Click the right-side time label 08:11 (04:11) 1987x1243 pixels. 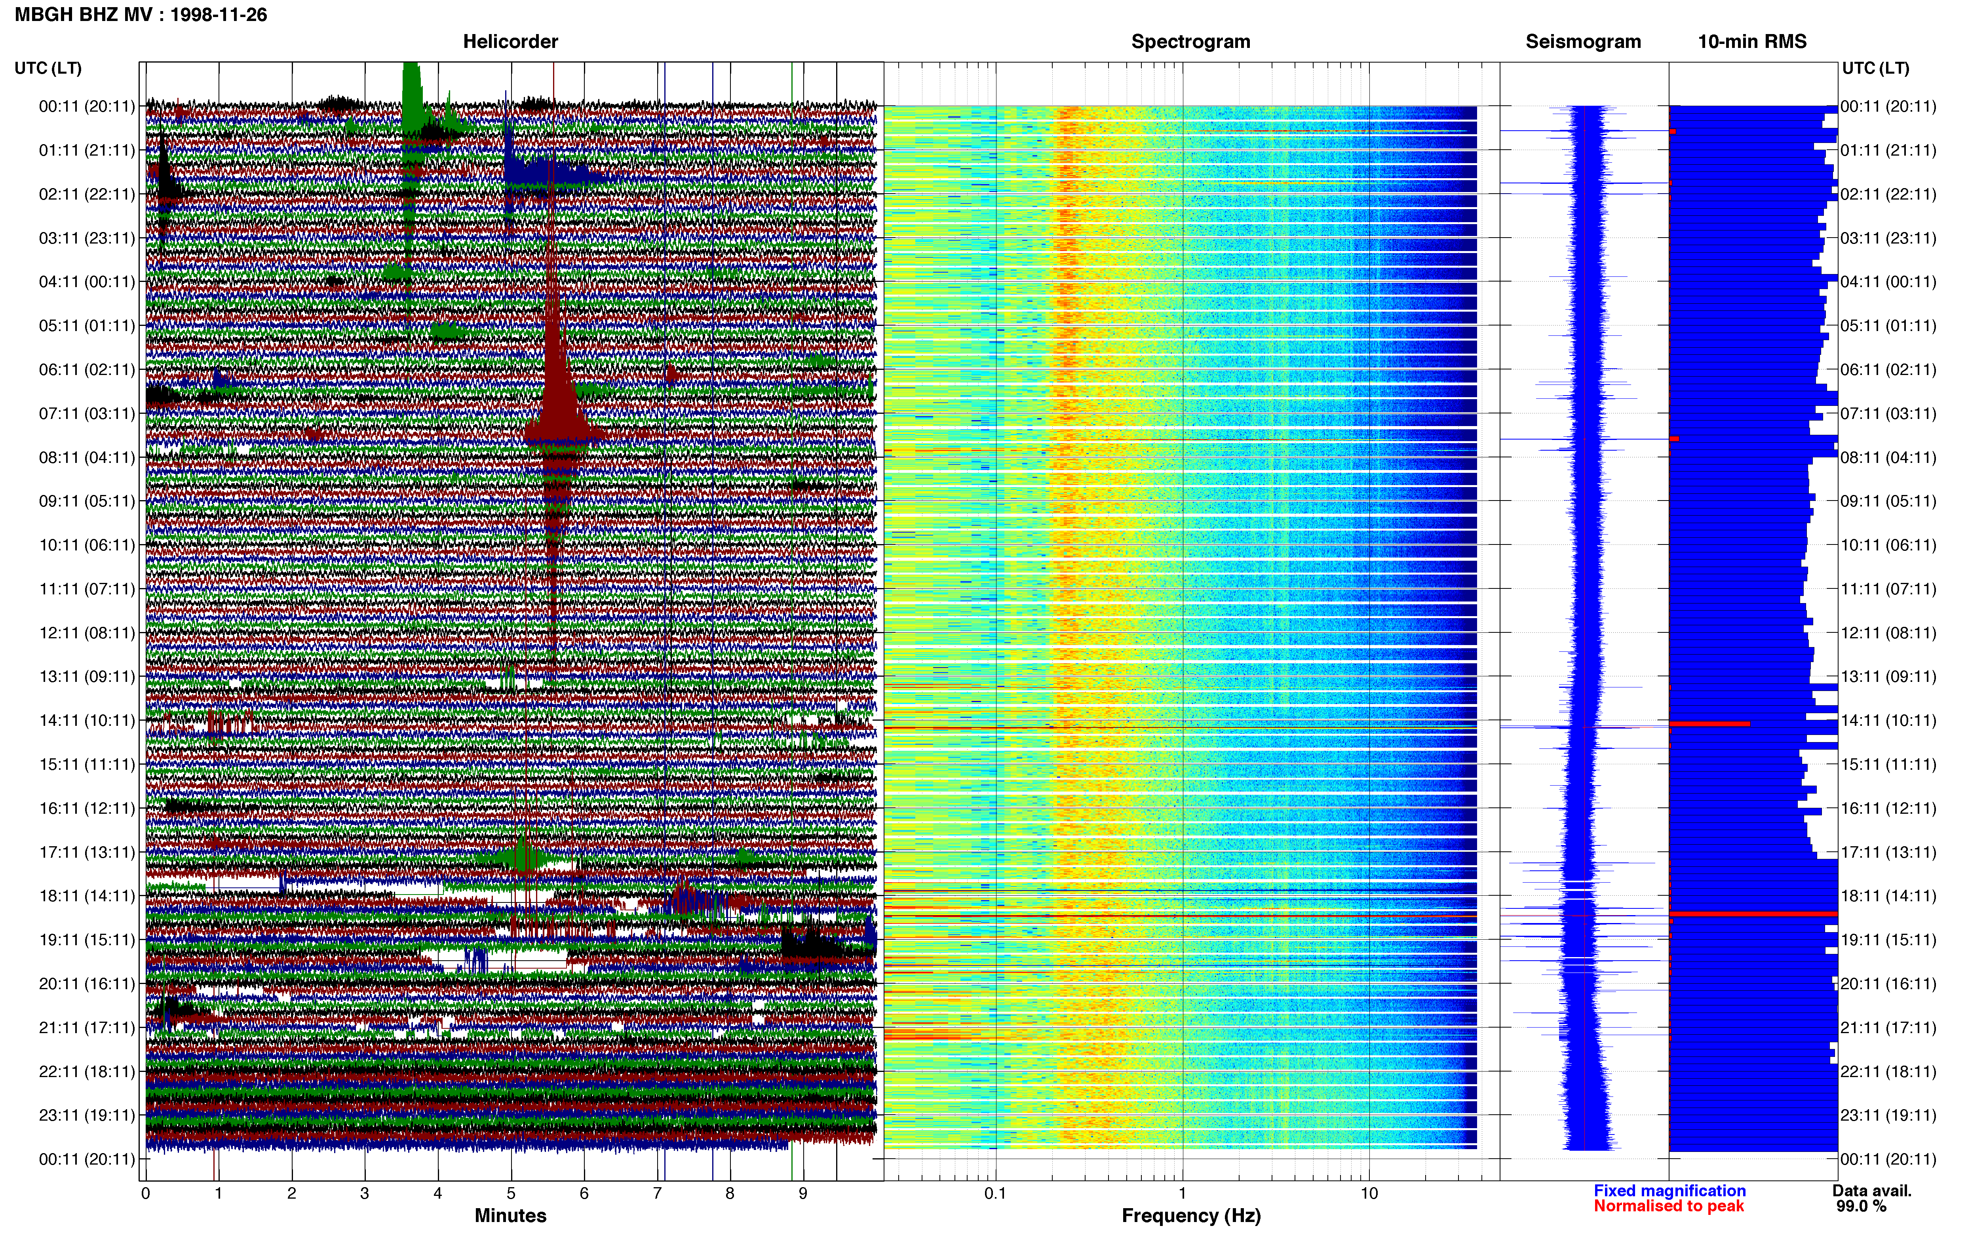1888,457
